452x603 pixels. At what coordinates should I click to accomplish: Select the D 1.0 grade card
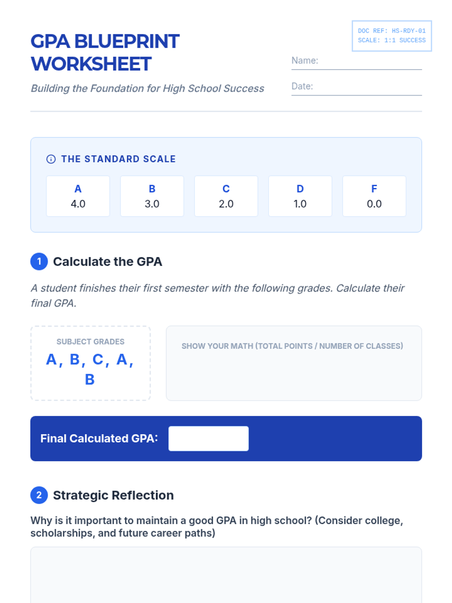(300, 196)
